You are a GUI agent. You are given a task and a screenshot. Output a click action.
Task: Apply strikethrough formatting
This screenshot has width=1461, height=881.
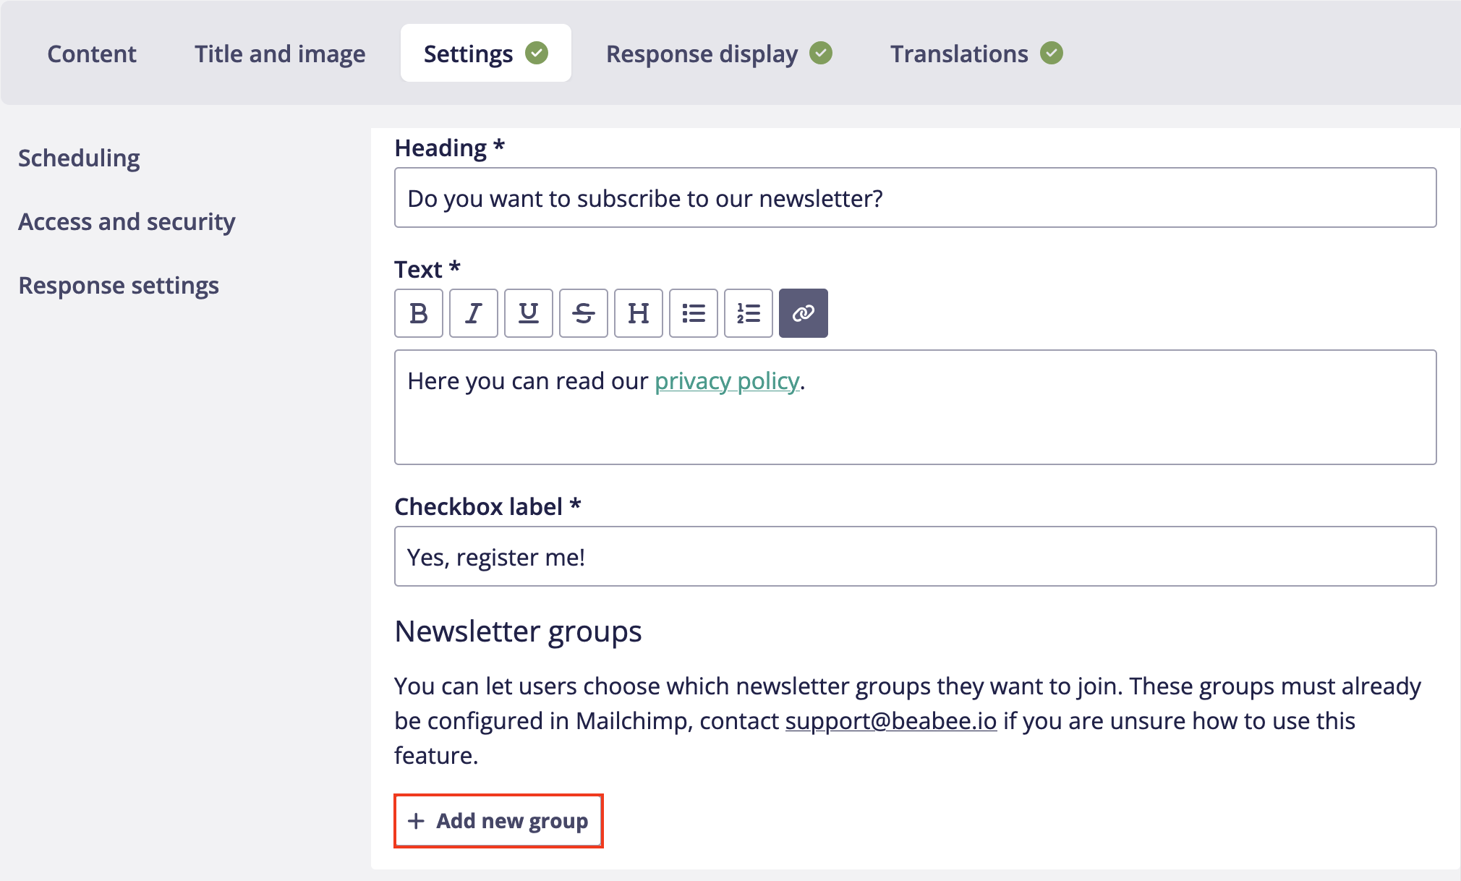coord(583,313)
